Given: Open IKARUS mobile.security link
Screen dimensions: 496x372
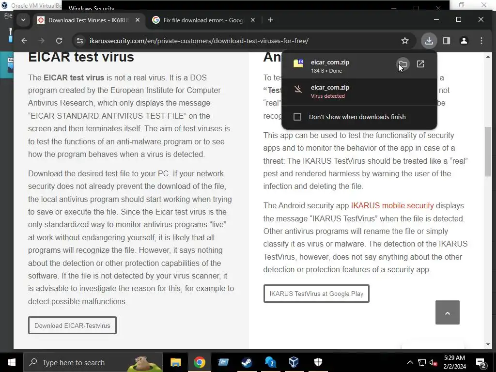Looking at the screenshot, I should pos(392,205).
